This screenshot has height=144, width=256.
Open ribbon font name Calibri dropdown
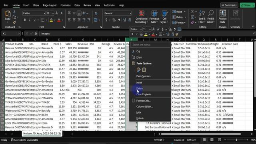pos(44,13)
